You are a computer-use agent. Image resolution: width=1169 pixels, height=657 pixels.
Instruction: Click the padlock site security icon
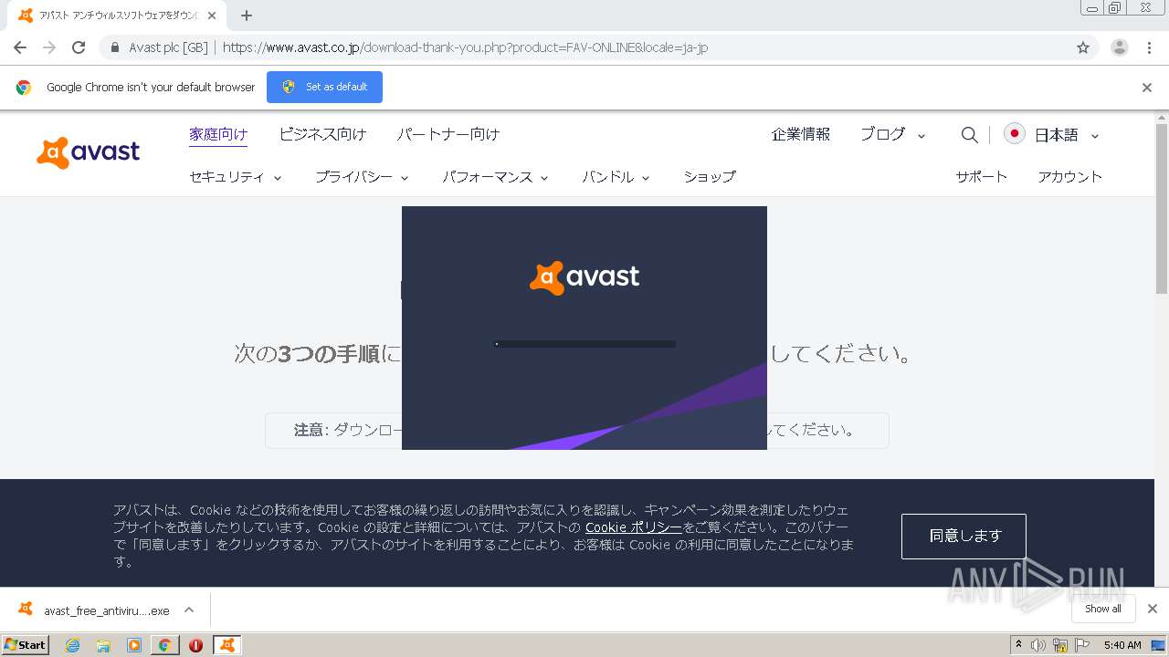point(114,47)
